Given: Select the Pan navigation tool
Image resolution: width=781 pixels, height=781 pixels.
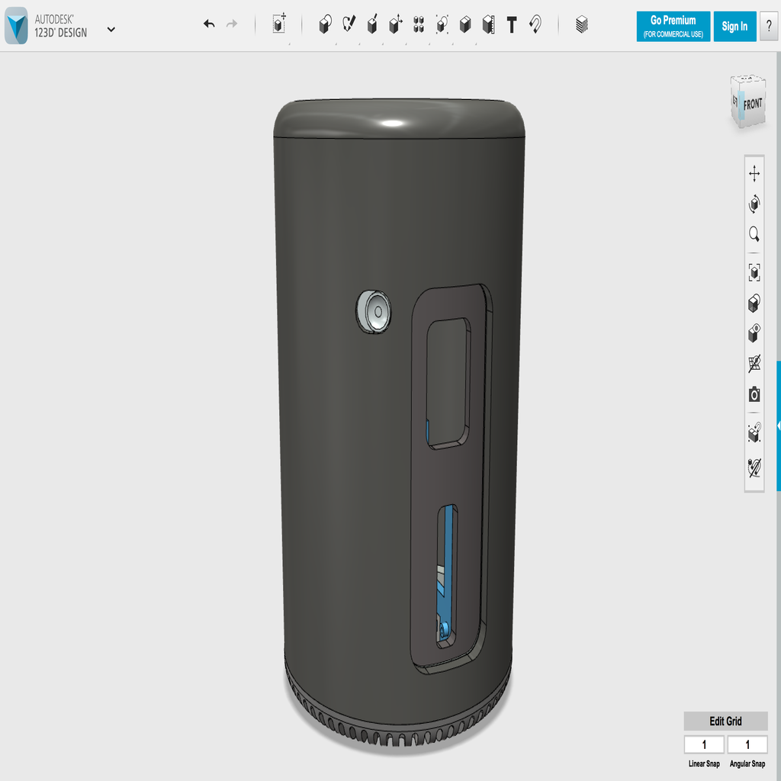Looking at the screenshot, I should point(754,174).
